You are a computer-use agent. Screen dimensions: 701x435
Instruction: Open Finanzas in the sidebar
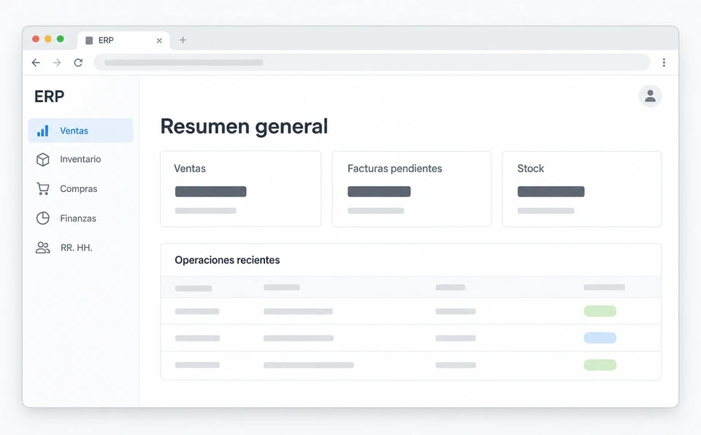pos(80,218)
